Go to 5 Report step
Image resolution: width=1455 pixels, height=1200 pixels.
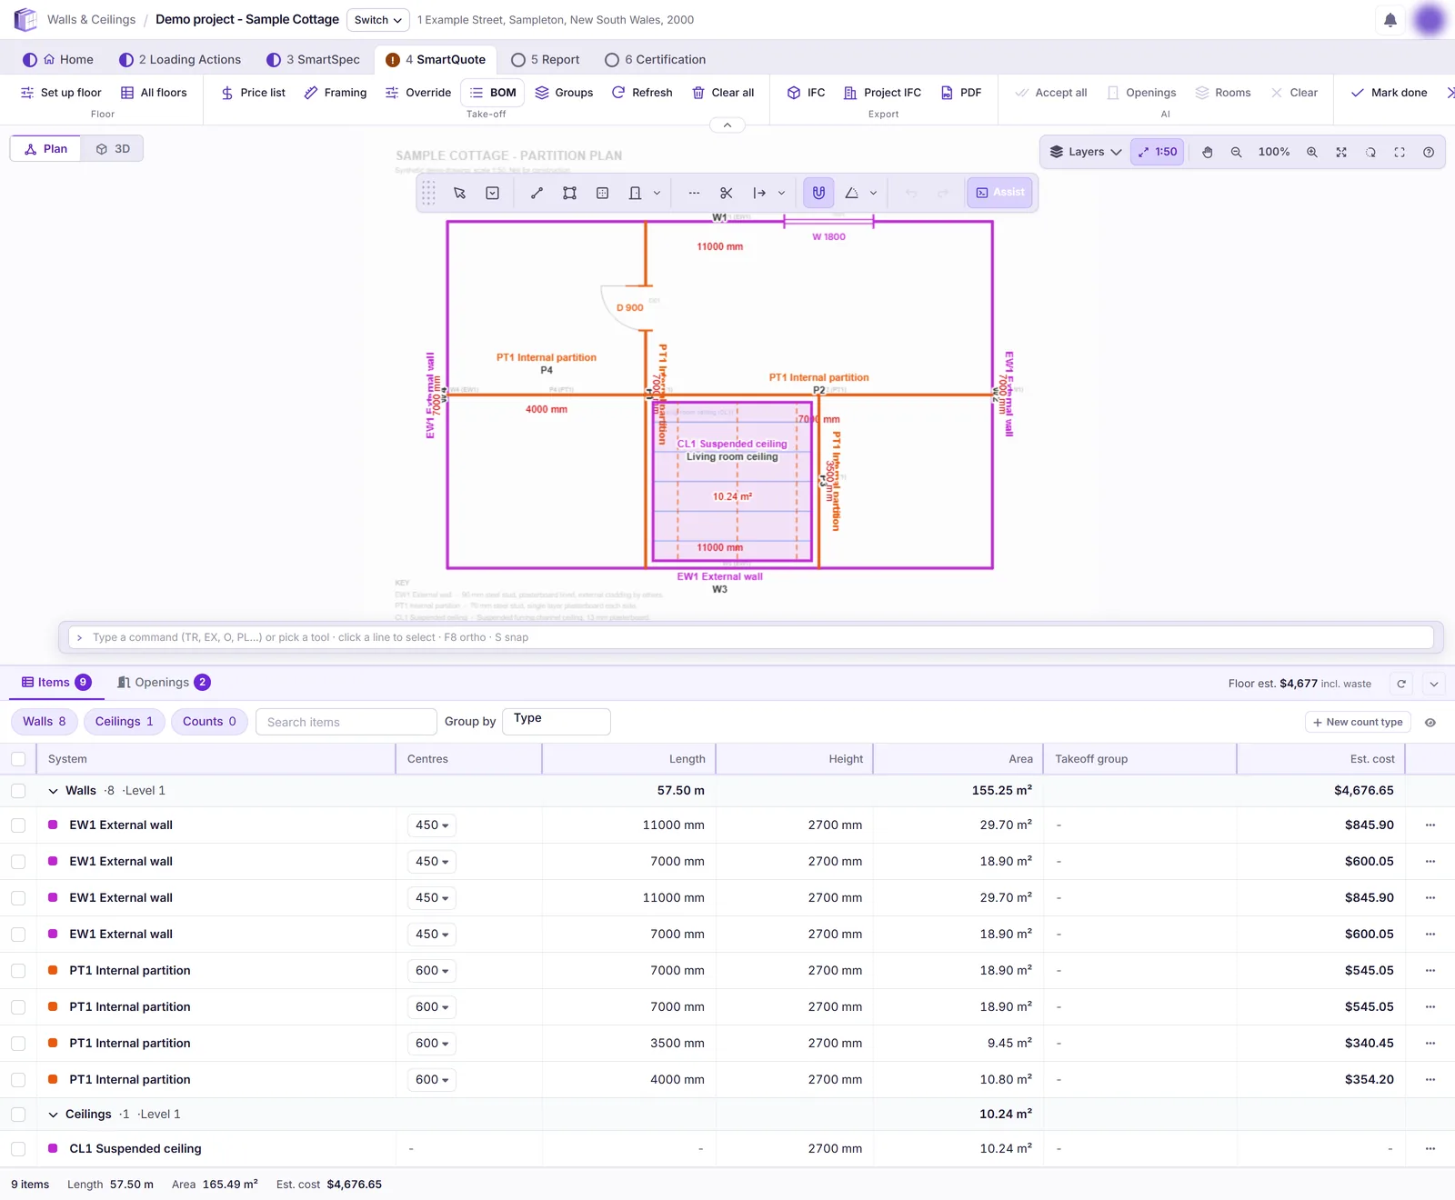546,60
